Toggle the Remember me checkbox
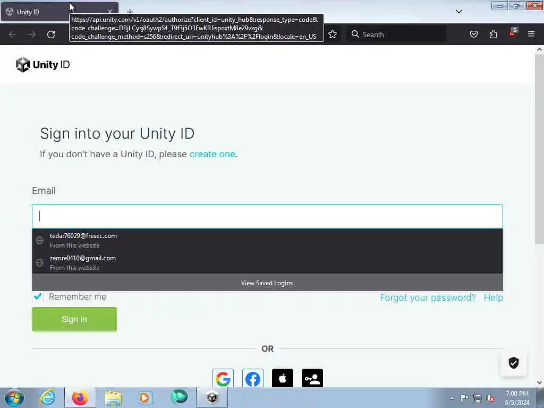The width and height of the screenshot is (544, 408). click(x=38, y=296)
